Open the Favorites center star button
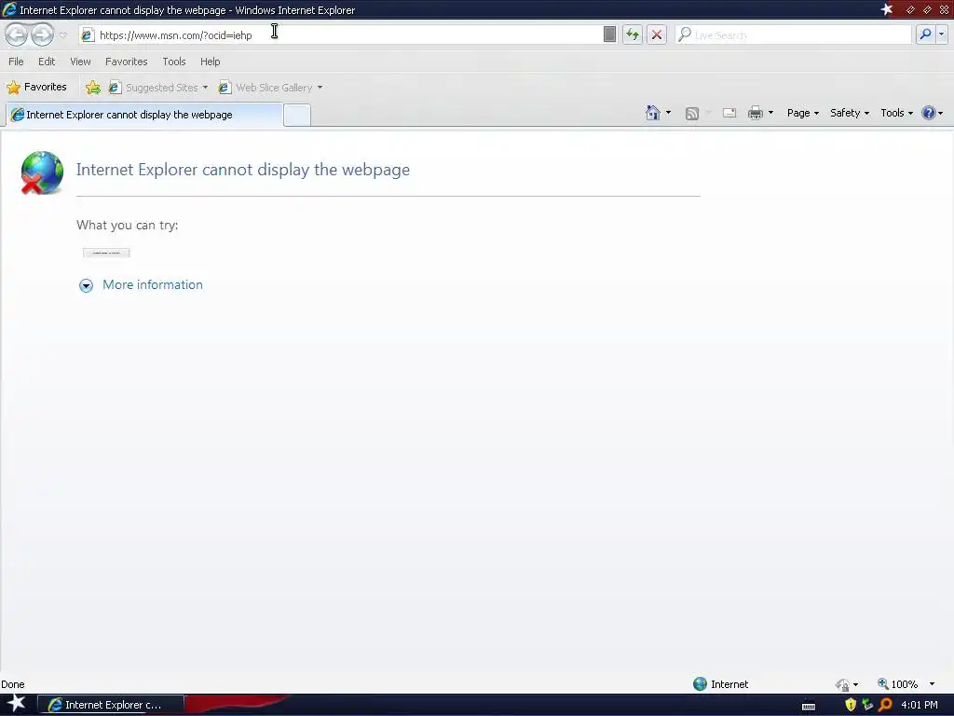Screen dimensions: 954x716 pos(36,87)
